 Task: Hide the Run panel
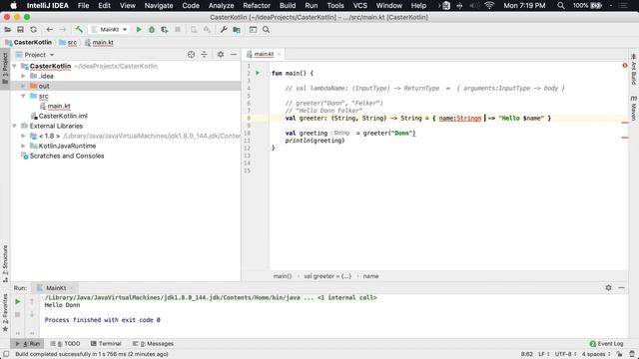click(621, 287)
